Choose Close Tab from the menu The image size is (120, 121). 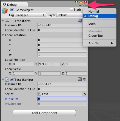pyautogui.click(x=99, y=36)
